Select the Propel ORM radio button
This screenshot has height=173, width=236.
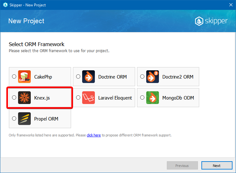click(14, 119)
